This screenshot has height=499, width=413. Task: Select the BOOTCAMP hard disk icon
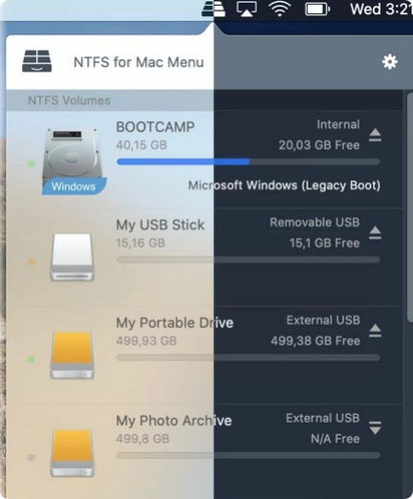pos(74,156)
